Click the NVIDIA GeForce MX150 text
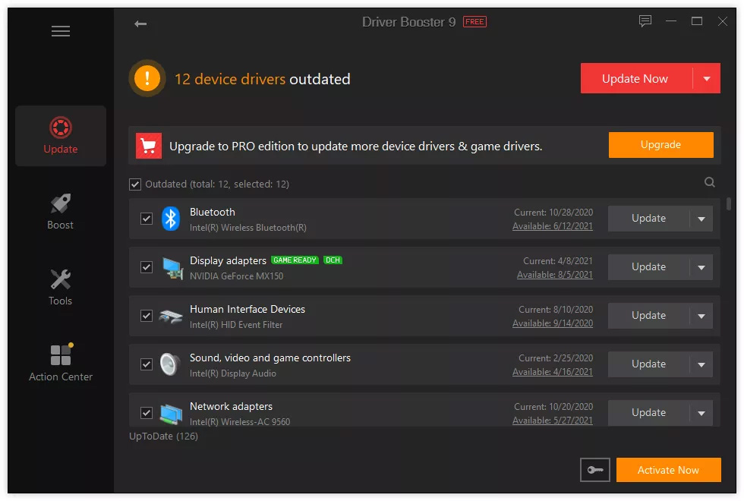The image size is (744, 501). (236, 276)
